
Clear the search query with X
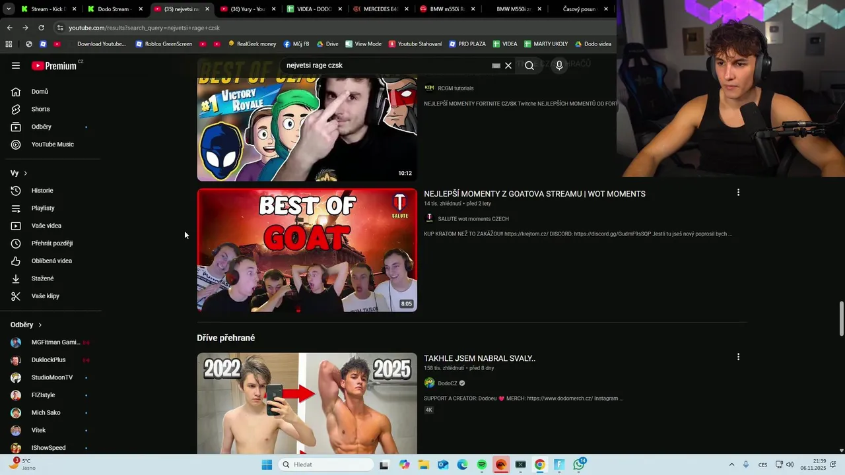pyautogui.click(x=508, y=65)
